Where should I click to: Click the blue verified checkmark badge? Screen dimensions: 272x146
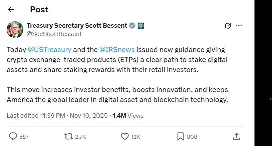[x=132, y=26]
